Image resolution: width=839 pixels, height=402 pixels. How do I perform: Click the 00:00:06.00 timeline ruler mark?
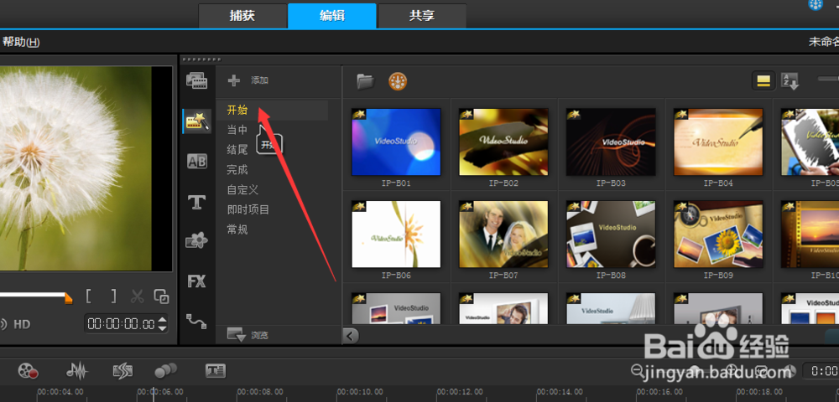pos(160,392)
